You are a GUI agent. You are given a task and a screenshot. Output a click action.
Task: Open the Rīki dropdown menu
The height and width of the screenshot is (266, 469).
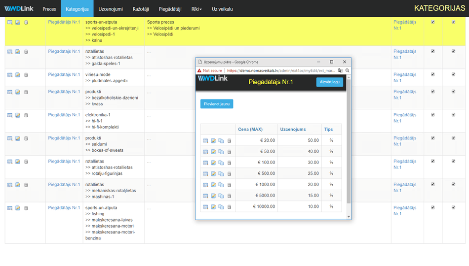click(x=196, y=9)
